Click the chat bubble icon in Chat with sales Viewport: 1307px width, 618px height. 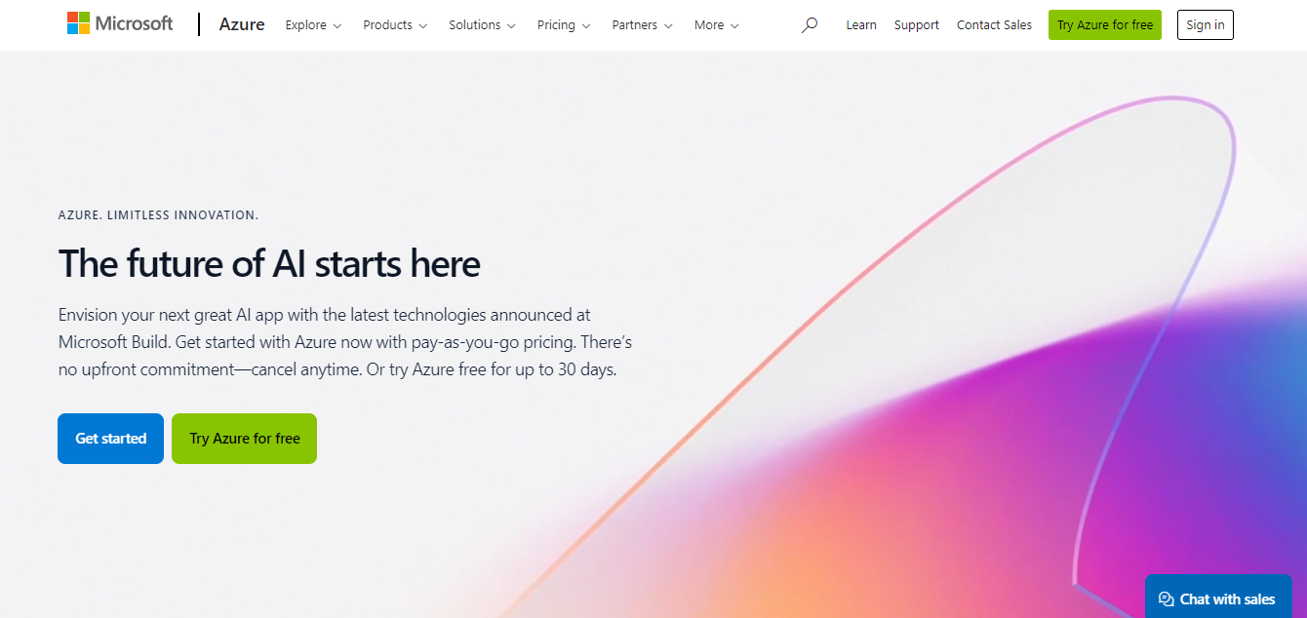tap(1166, 599)
